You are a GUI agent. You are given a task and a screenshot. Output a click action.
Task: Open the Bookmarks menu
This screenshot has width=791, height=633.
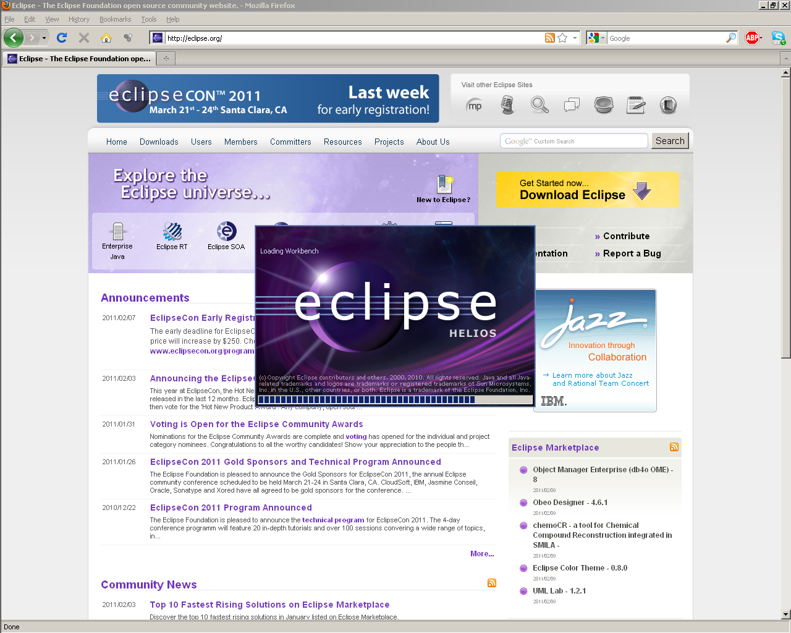[115, 19]
